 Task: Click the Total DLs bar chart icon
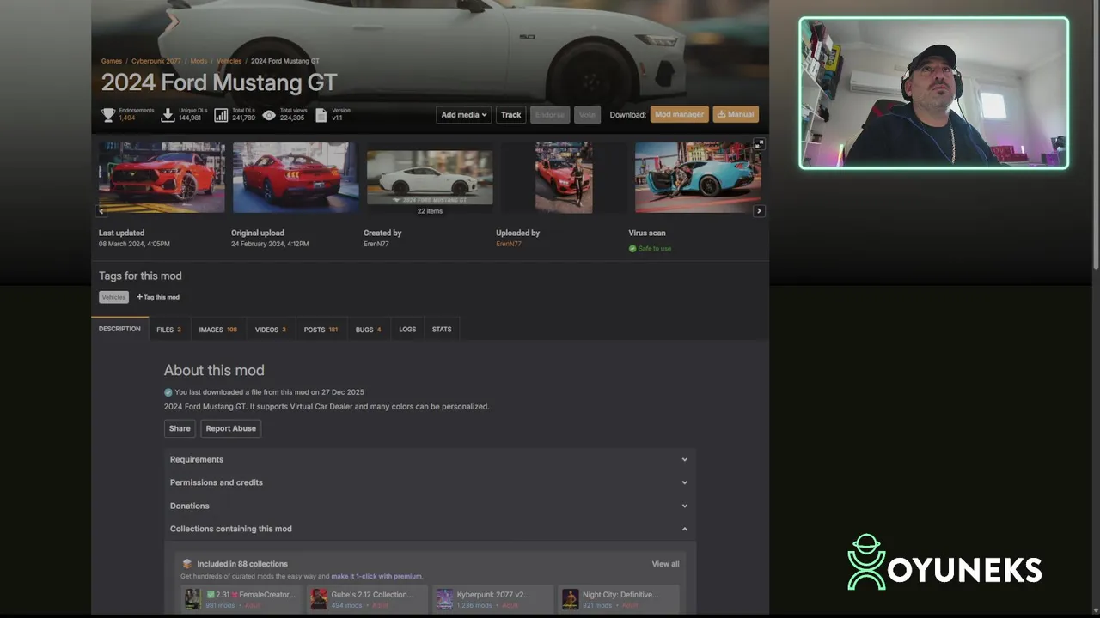click(x=221, y=114)
